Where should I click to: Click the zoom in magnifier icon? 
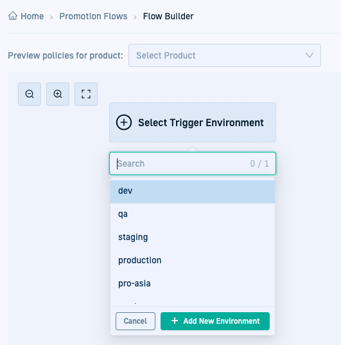[58, 94]
